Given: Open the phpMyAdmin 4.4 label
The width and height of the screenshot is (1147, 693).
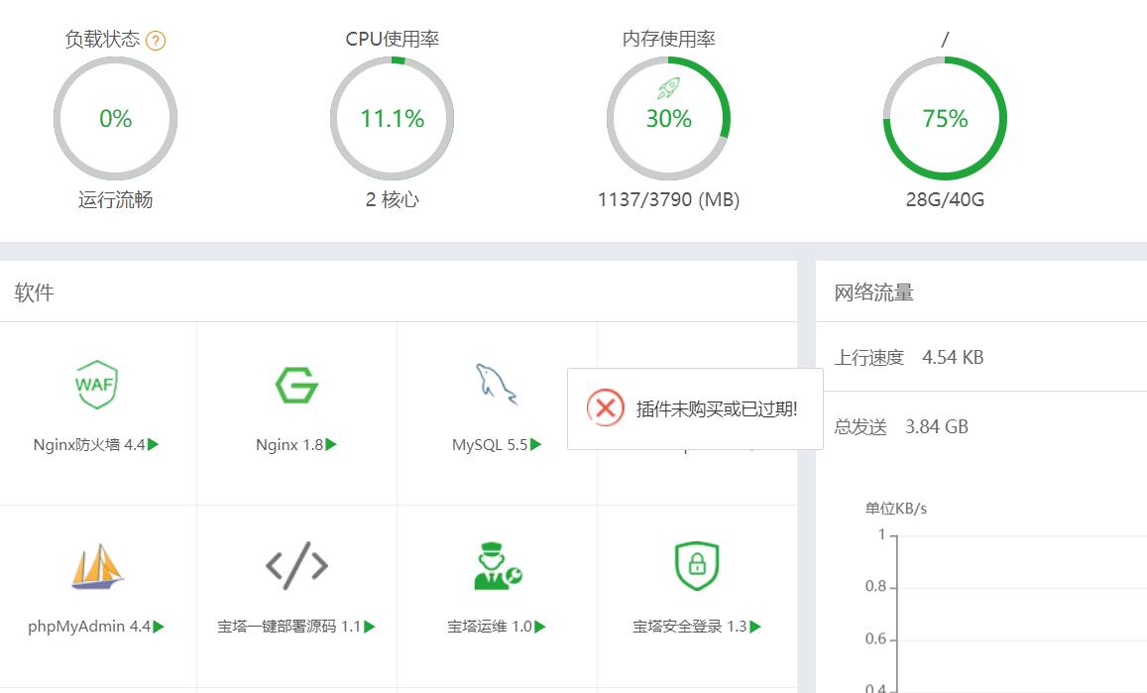Looking at the screenshot, I should click(x=89, y=628).
